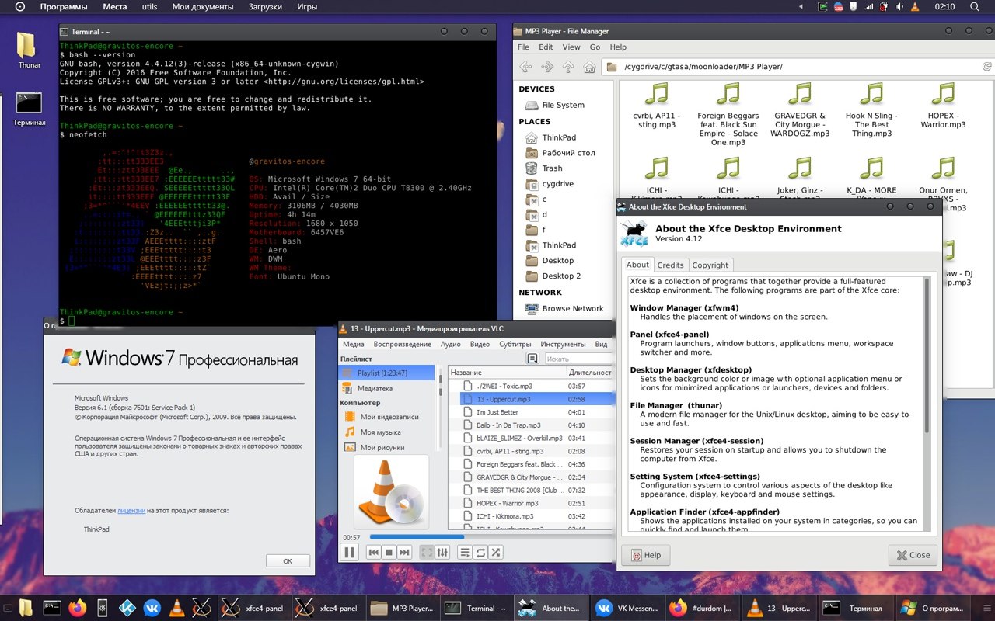The height and width of the screenshot is (621, 995).
Task: Open the Терминал desktop icon
Action: (x=30, y=109)
